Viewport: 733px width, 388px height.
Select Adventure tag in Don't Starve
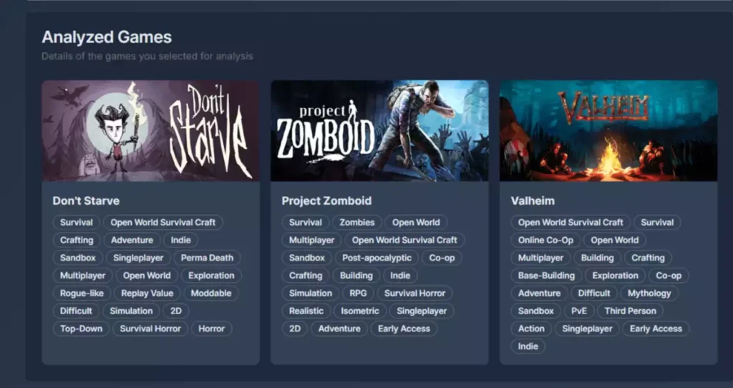[x=132, y=240]
